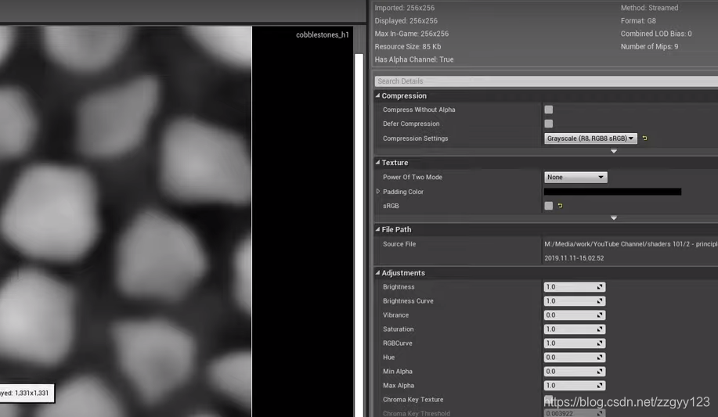
Task: Reset sRGB to default arrow
Action: (x=560, y=206)
